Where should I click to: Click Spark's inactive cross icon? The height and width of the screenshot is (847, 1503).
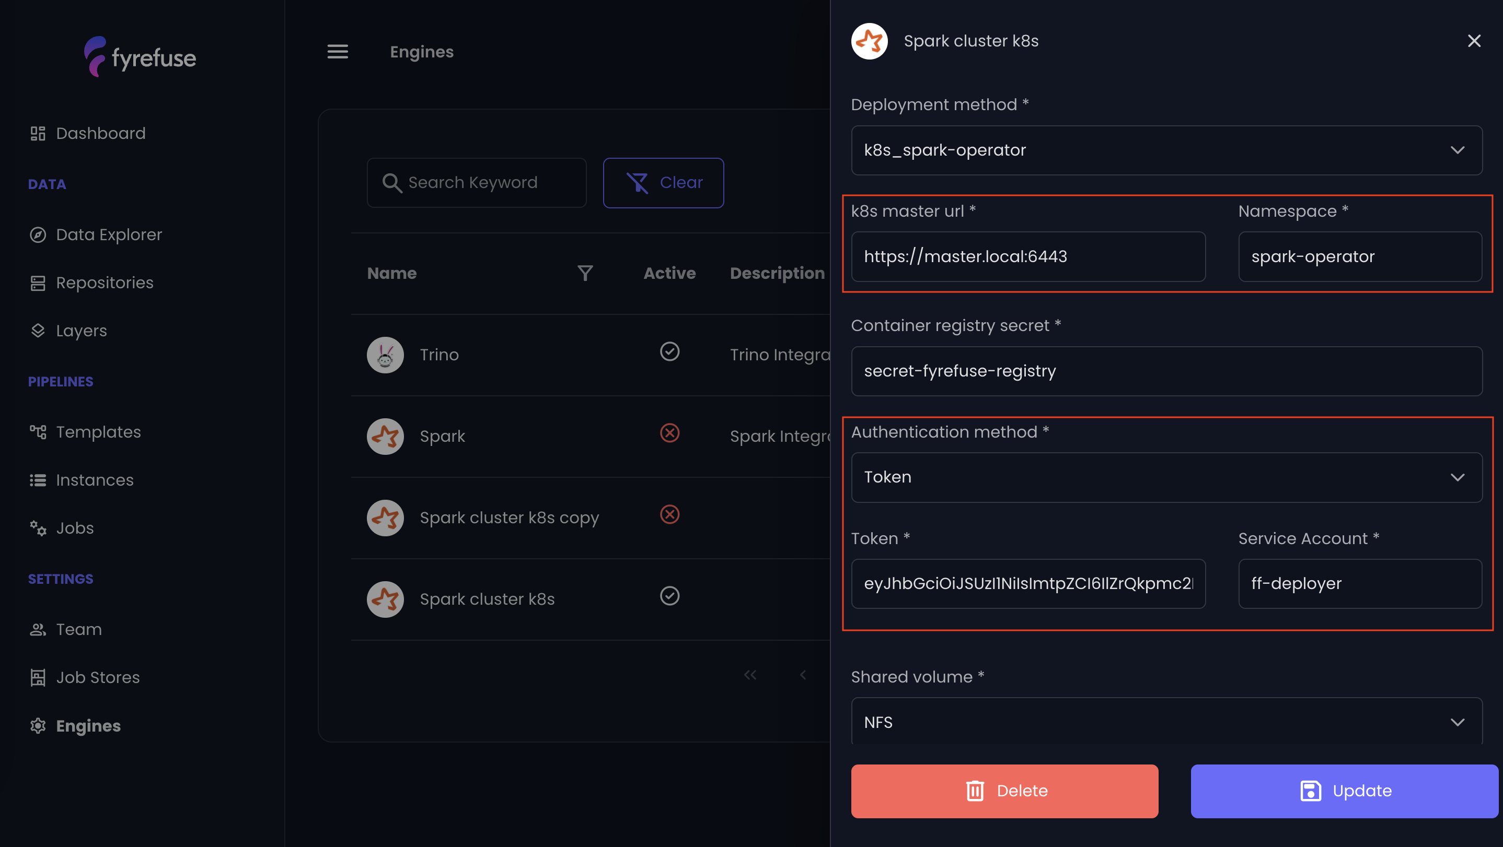click(x=669, y=433)
